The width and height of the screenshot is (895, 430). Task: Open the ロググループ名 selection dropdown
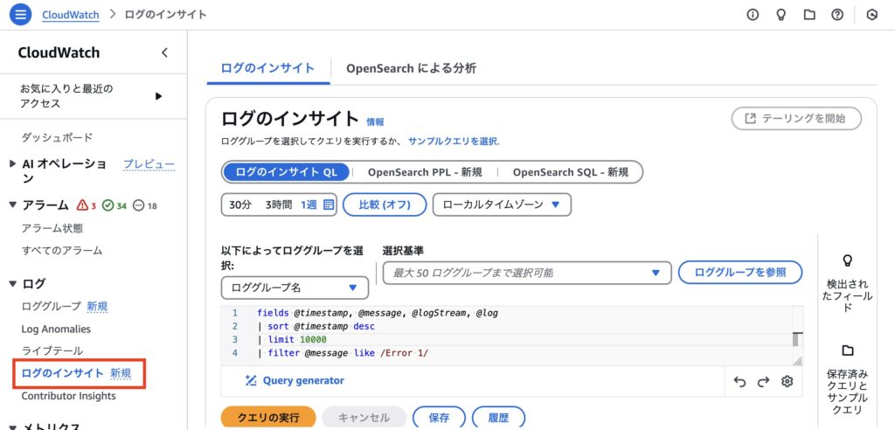(295, 288)
